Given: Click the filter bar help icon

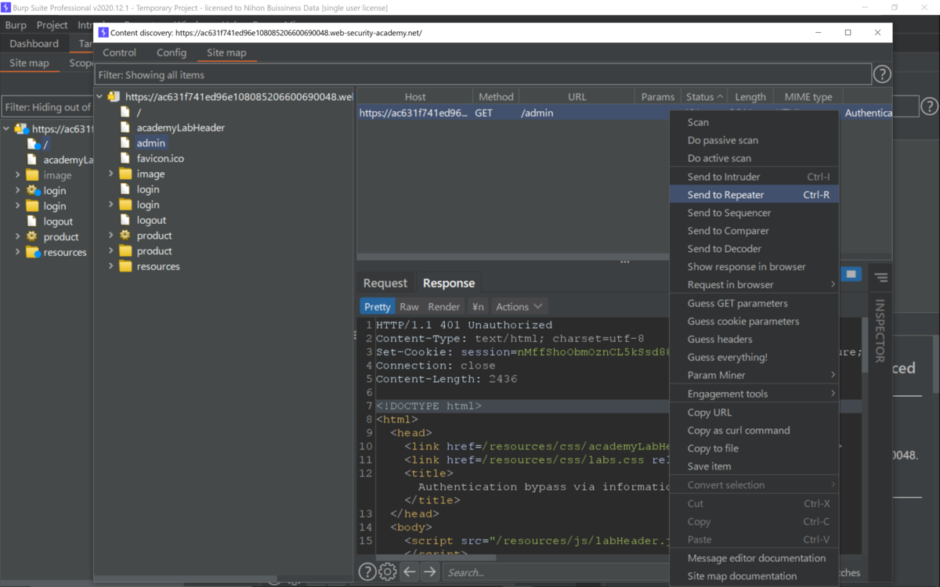Looking at the screenshot, I should point(882,74).
